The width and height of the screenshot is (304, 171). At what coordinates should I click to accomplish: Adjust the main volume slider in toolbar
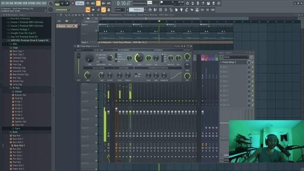pyautogui.click(x=63, y=9)
